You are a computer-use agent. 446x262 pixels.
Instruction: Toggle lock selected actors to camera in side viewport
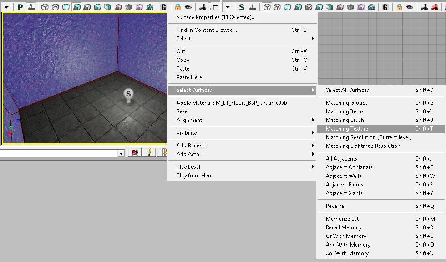[x=400, y=7]
